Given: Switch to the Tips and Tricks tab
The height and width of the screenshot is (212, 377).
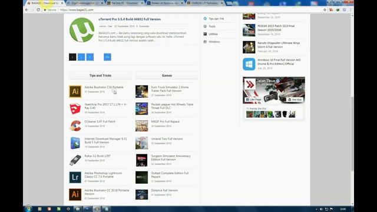Looking at the screenshot, I should click(x=100, y=75).
